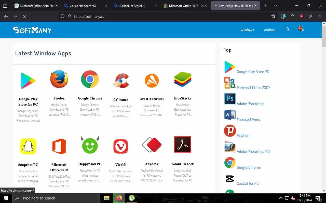Open the Windows menu item
The image size is (326, 203).
pos(247,30)
